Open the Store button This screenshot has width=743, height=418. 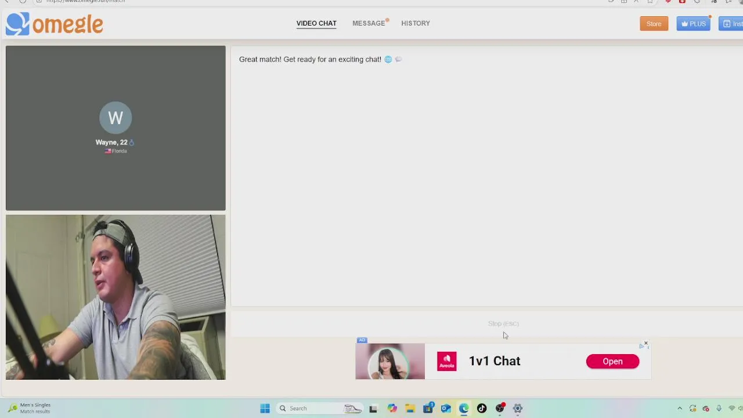coord(654,24)
